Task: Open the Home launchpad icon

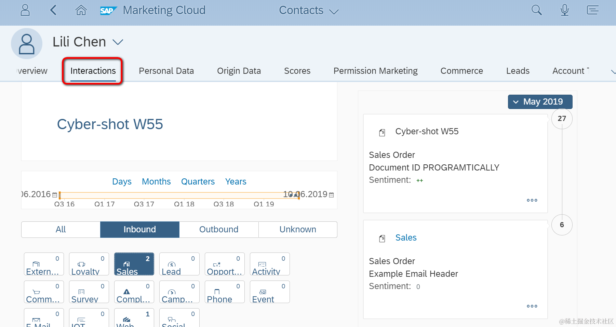Action: point(81,10)
